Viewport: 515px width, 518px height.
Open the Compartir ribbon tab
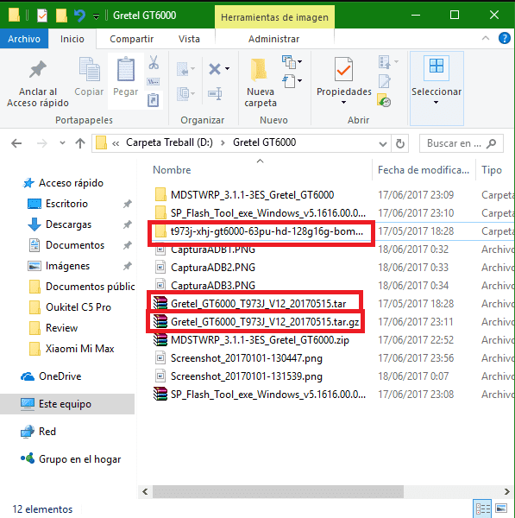(131, 39)
